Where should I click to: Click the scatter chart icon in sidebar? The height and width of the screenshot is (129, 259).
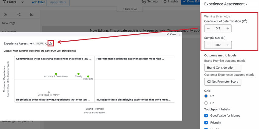tap(5, 14)
